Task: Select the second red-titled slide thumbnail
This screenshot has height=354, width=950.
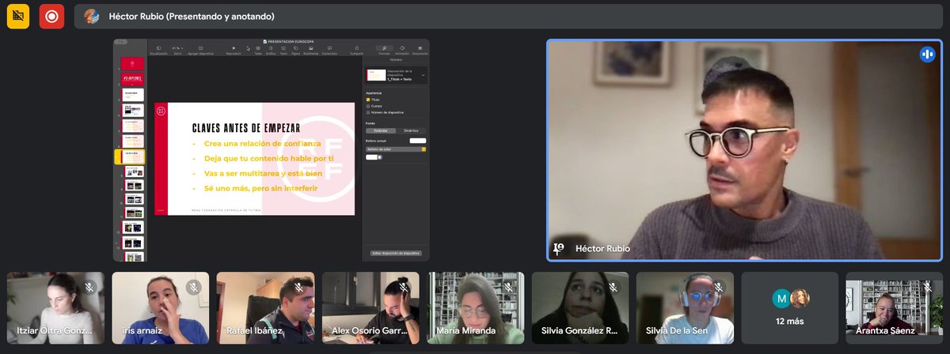Action: coord(132,78)
